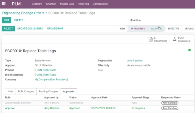Click the REJECT button

coord(8,29)
